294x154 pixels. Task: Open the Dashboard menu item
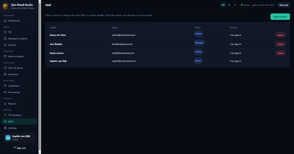[x=19, y=21]
